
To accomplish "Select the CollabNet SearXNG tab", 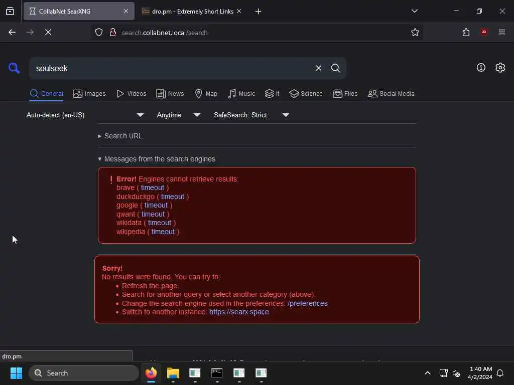I will pos(79,12).
